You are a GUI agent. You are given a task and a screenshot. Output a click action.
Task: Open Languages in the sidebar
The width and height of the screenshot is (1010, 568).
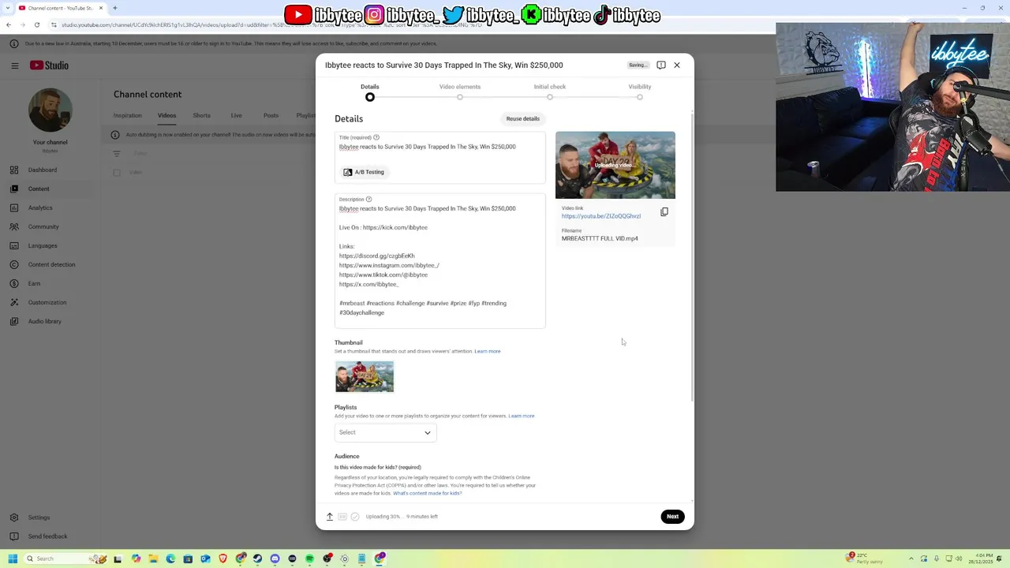43,245
